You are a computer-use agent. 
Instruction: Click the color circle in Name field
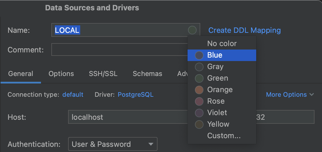[192, 30]
